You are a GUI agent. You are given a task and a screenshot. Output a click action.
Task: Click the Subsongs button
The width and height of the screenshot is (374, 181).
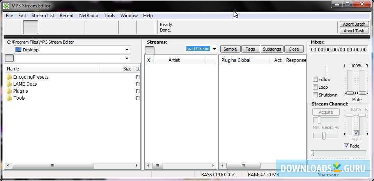pos(272,49)
